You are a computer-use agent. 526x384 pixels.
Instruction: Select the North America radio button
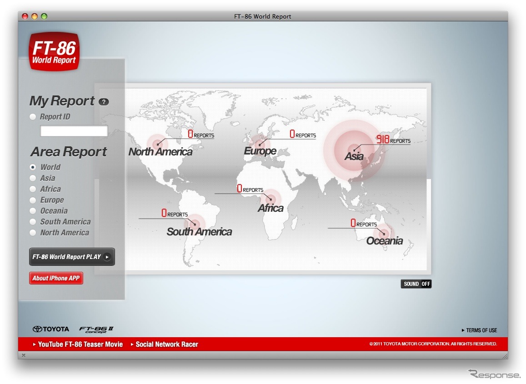click(x=33, y=233)
